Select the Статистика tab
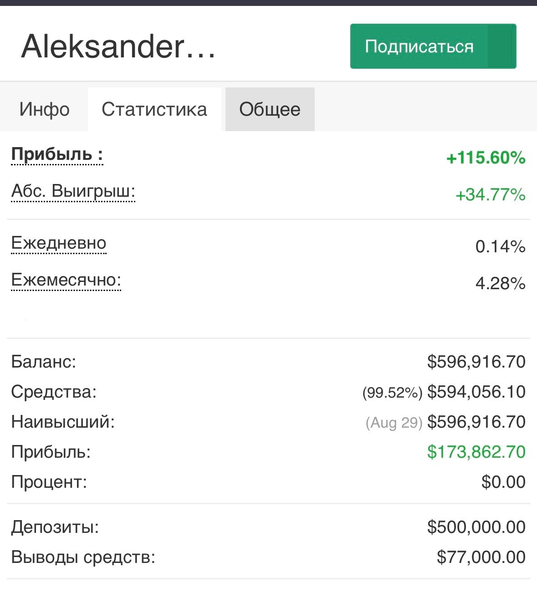537x593 pixels. click(x=154, y=109)
